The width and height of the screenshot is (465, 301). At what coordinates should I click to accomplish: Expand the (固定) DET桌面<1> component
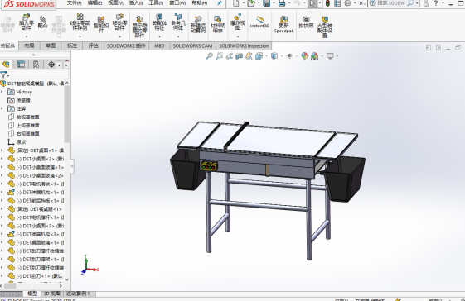2,150
